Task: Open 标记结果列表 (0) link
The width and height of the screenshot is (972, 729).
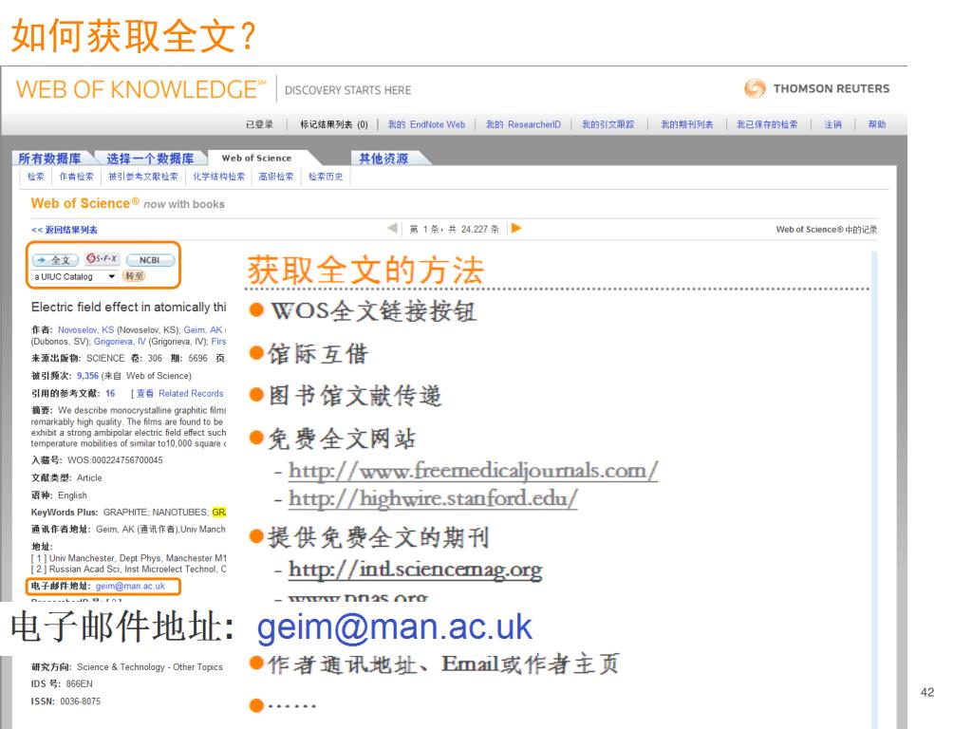Action: [334, 124]
